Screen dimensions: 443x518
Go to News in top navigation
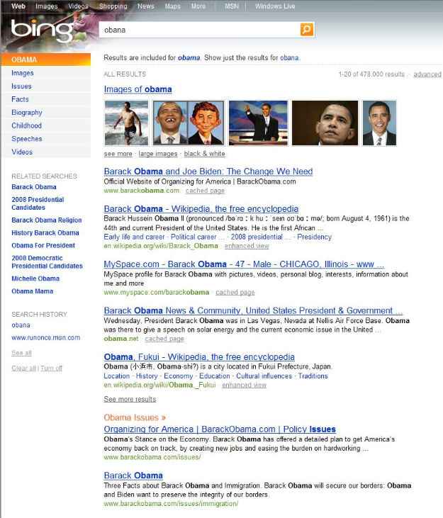(146, 6)
